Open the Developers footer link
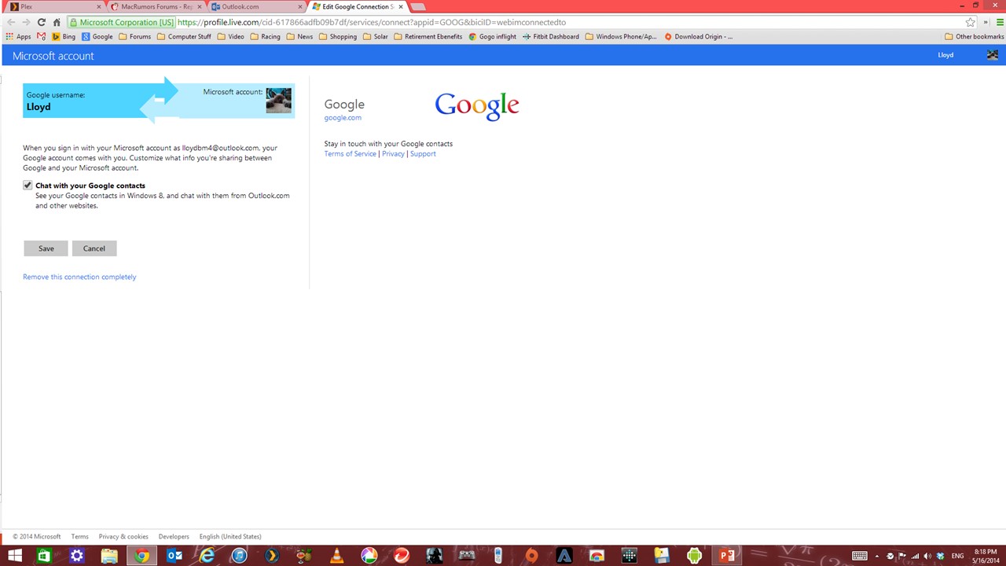The image size is (1006, 566). pyautogui.click(x=174, y=537)
